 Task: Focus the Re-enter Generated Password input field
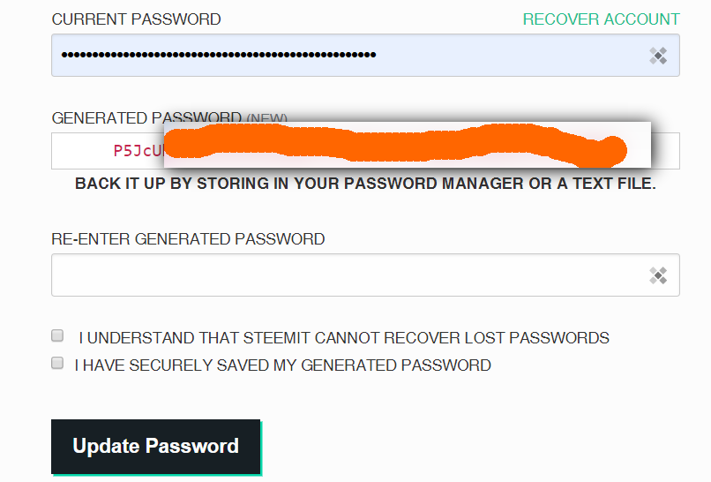365,275
